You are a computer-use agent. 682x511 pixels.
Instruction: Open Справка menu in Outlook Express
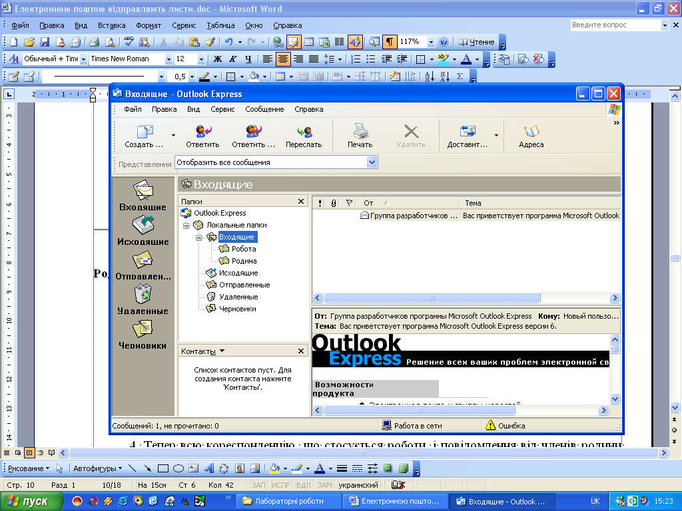(x=309, y=110)
